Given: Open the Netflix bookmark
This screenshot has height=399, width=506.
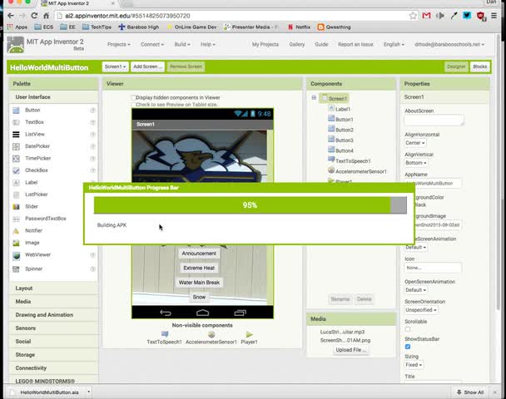Looking at the screenshot, I should [299, 27].
